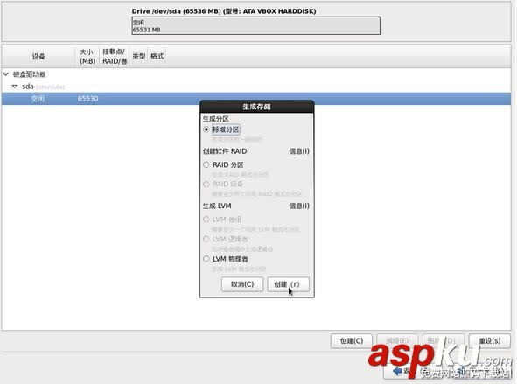Click the 格式 column header
Image resolution: width=517 pixels, height=384 pixels.
coord(157,56)
